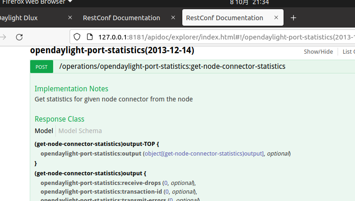Click the reload page icon
Viewport: 355px width, 201px height.
[x=19, y=37]
